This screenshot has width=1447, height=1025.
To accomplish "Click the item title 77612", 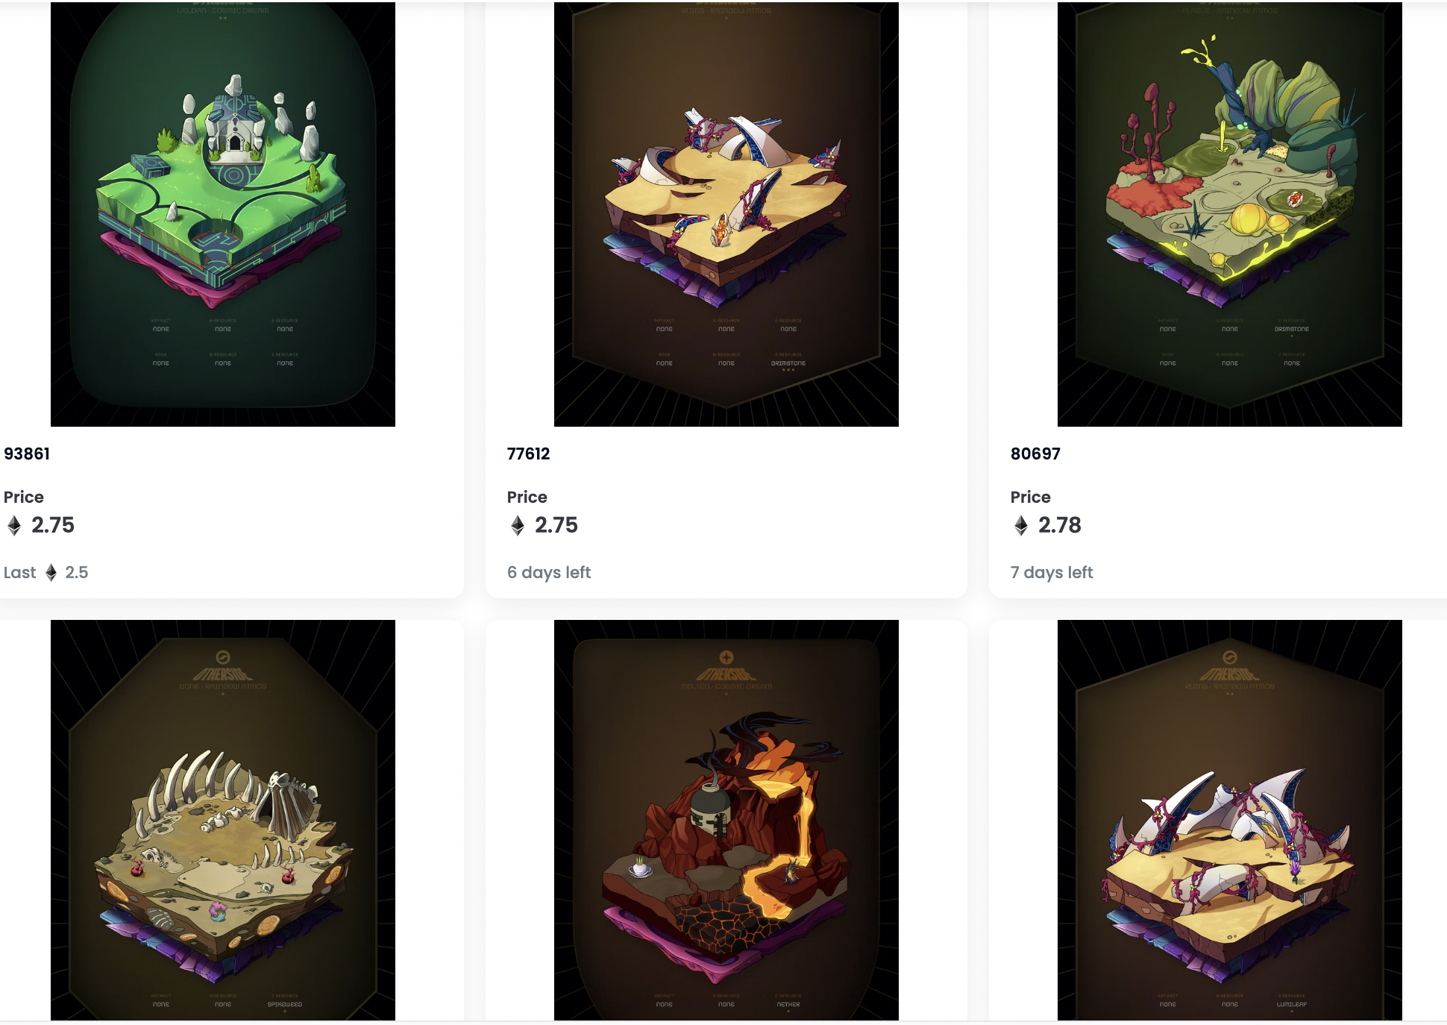I will click(529, 454).
